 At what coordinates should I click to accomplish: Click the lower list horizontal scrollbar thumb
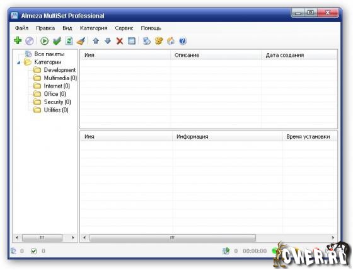coord(173,238)
